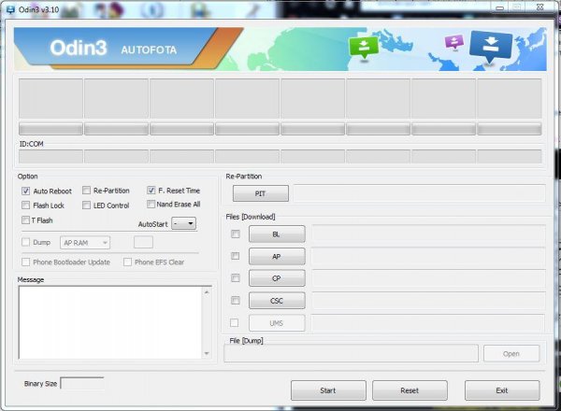Click the BL file button
Image resolution: width=561 pixels, height=411 pixels.
(277, 234)
